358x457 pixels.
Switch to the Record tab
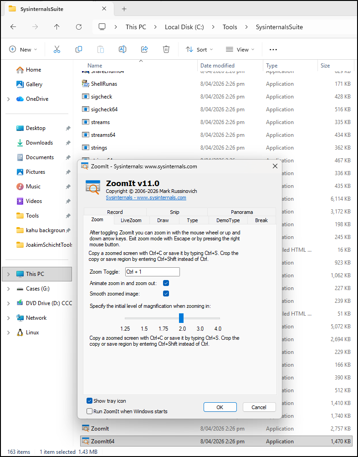(x=115, y=212)
